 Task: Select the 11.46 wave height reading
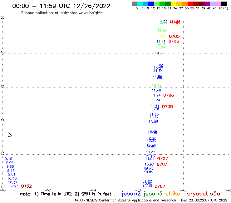pos(156,90)
